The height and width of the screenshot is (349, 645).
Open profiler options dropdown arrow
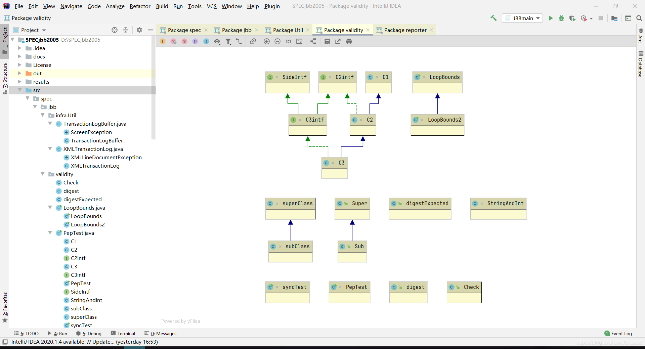tap(591, 18)
